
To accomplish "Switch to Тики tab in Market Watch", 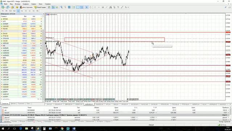I will point(28,103).
